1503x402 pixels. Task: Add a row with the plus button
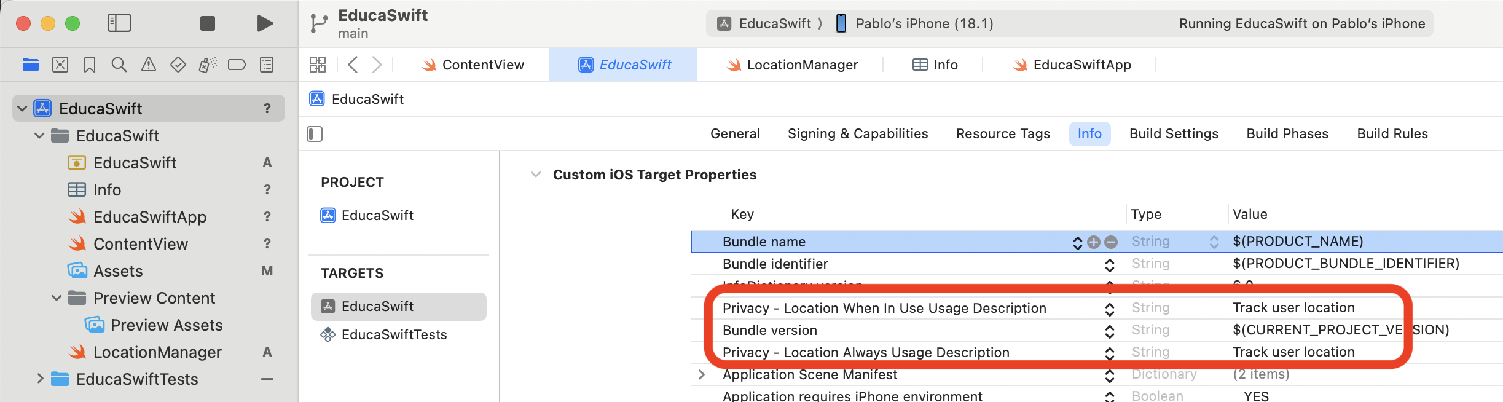point(1094,242)
